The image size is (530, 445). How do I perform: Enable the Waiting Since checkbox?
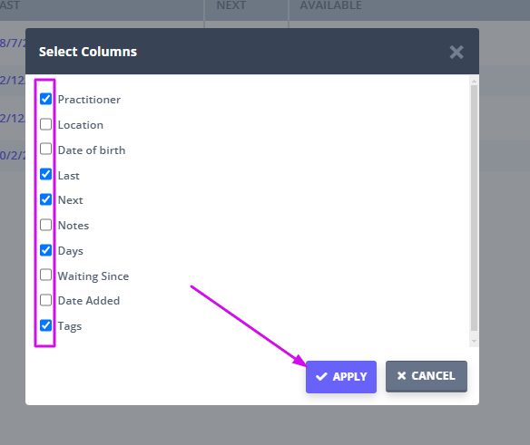point(45,275)
